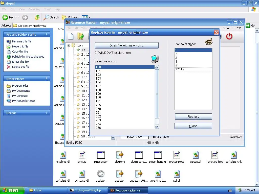Click the Replace button in dialog
This screenshot has width=259, height=194.
click(x=193, y=117)
